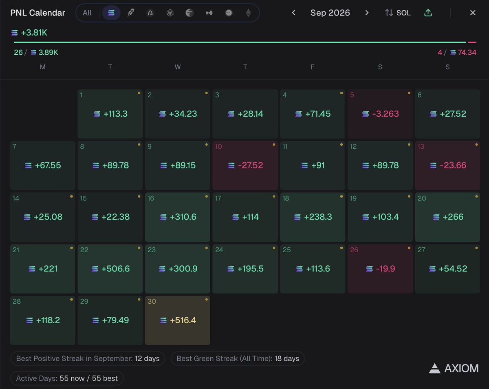Screen dimensions: 489x389
Task: Open highlighted day 30 cell +516.4
Action: pos(178,320)
